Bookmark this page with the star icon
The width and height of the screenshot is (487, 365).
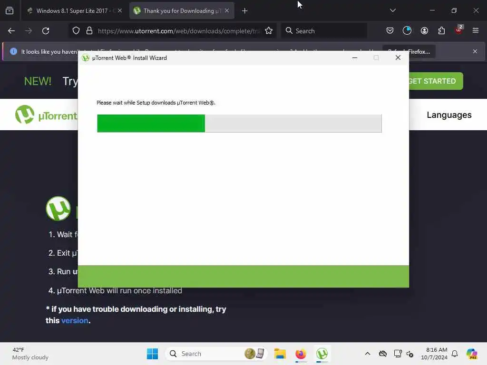269,31
